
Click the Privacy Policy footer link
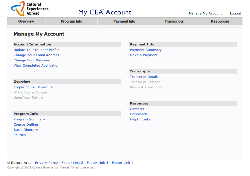46,163
